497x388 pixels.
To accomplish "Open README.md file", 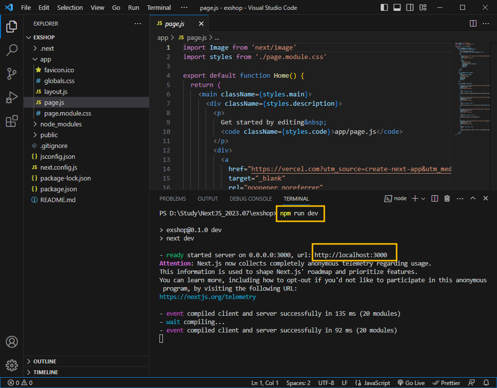I will [86, 200].
